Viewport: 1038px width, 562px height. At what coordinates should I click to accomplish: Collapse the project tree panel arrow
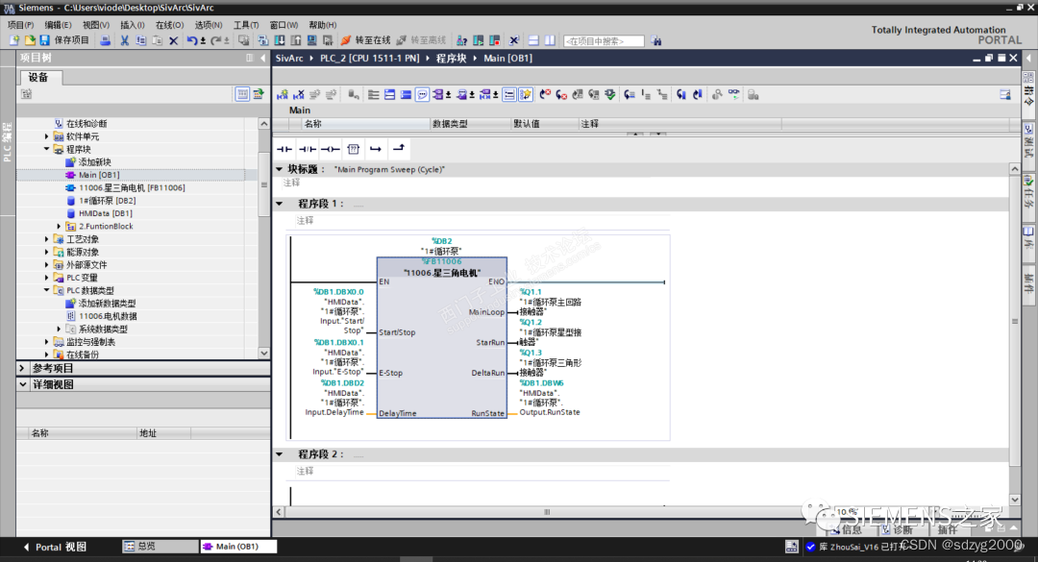262,59
